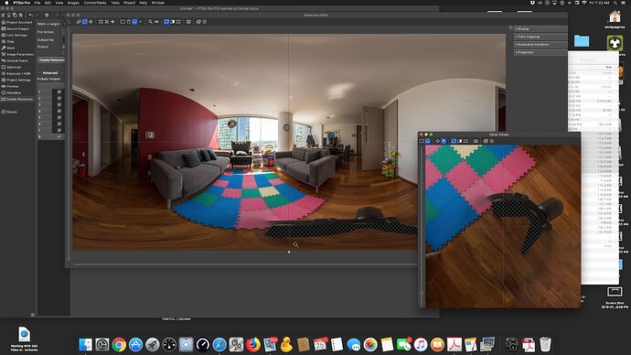The image size is (631, 355).
Task: Open the Crop section in sidebar
Action: point(11,41)
